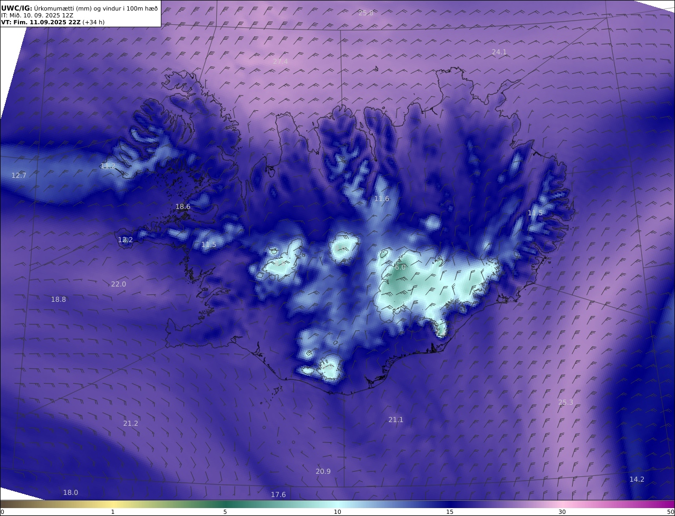This screenshot has height=516, width=675.
Task: Click the colorbar tick label 10
Action: point(337,512)
